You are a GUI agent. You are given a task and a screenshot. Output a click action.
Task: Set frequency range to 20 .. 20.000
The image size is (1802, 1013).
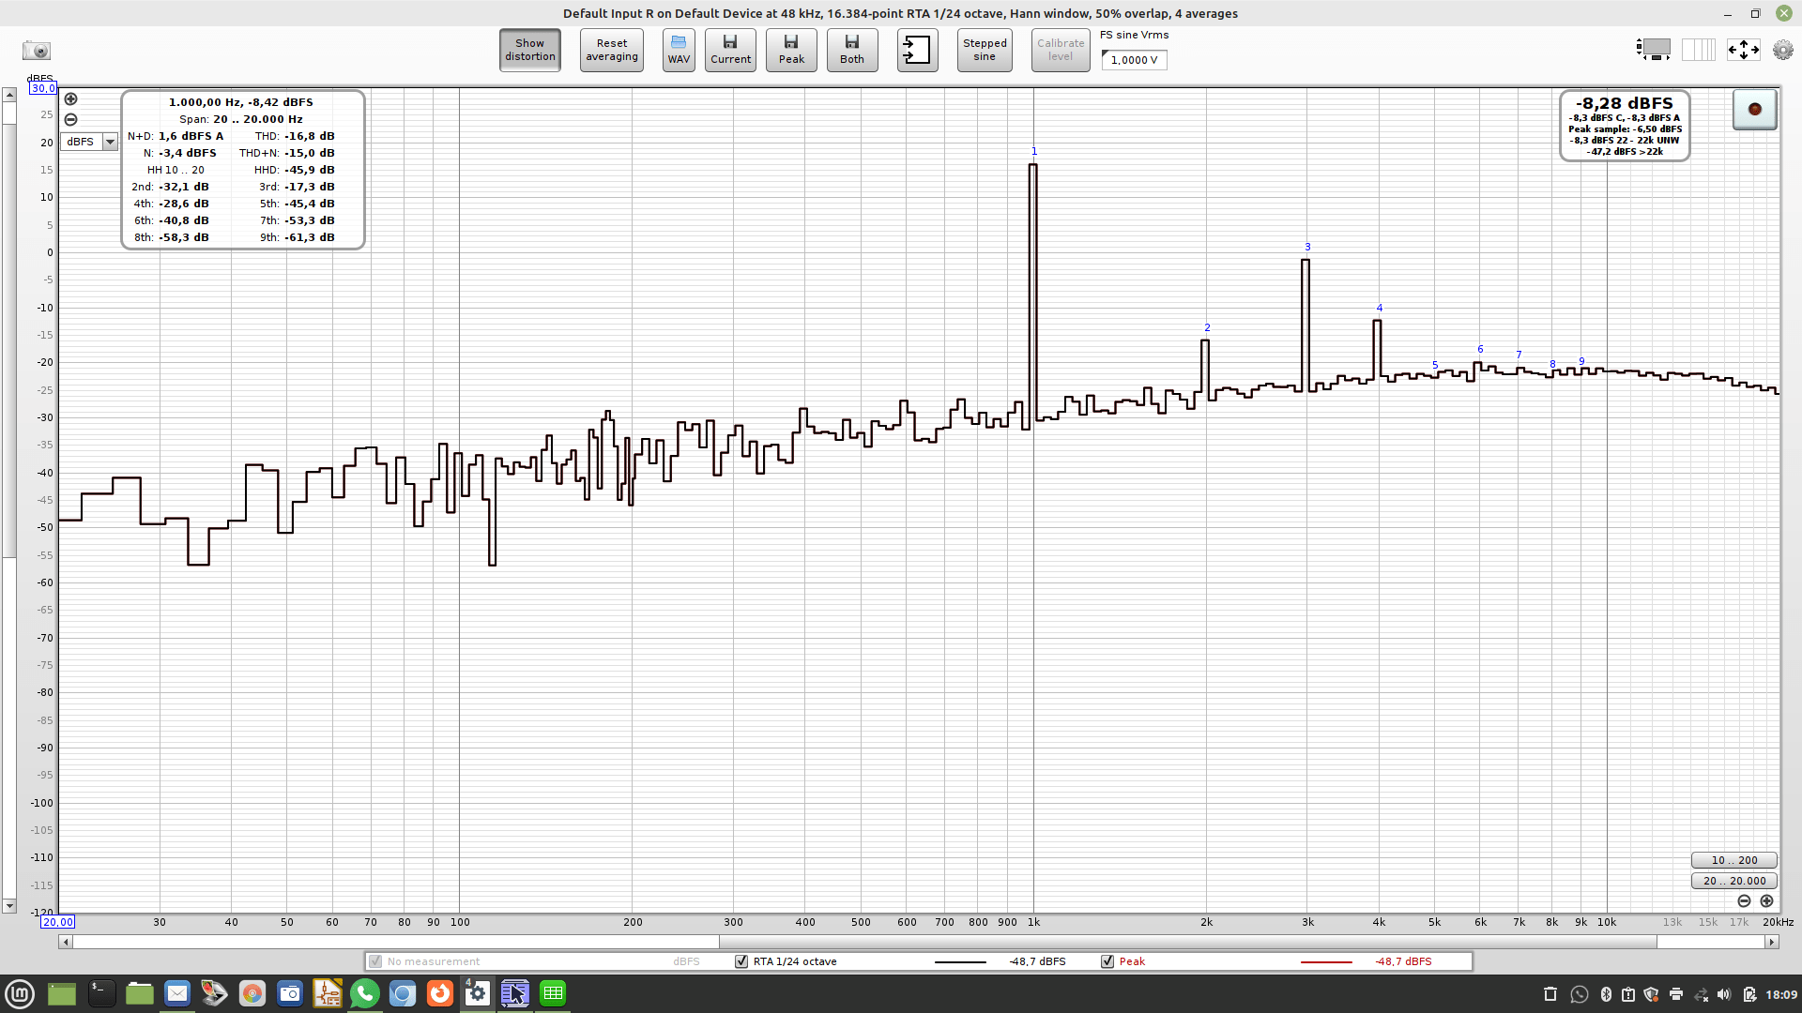1733,881
